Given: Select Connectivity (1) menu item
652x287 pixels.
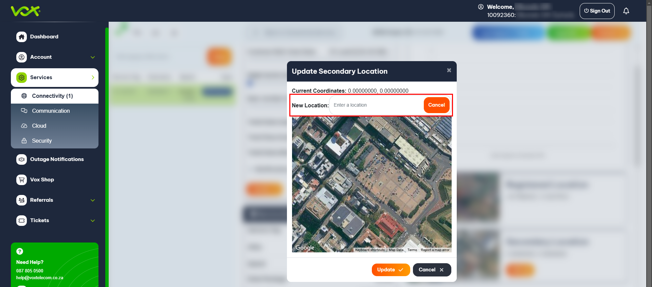Looking at the screenshot, I should click(52, 96).
